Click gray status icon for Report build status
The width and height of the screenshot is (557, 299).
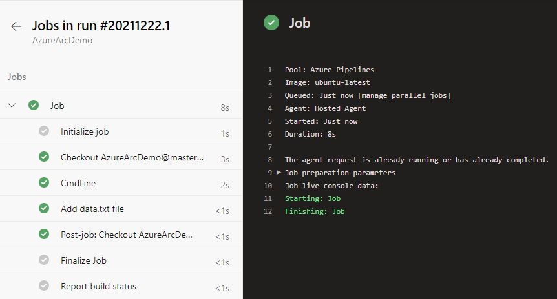coord(44,286)
